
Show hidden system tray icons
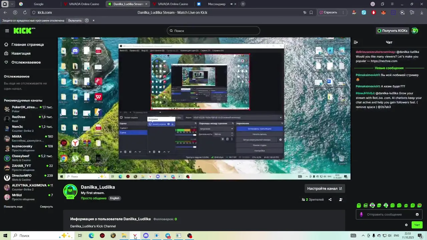point(363,236)
